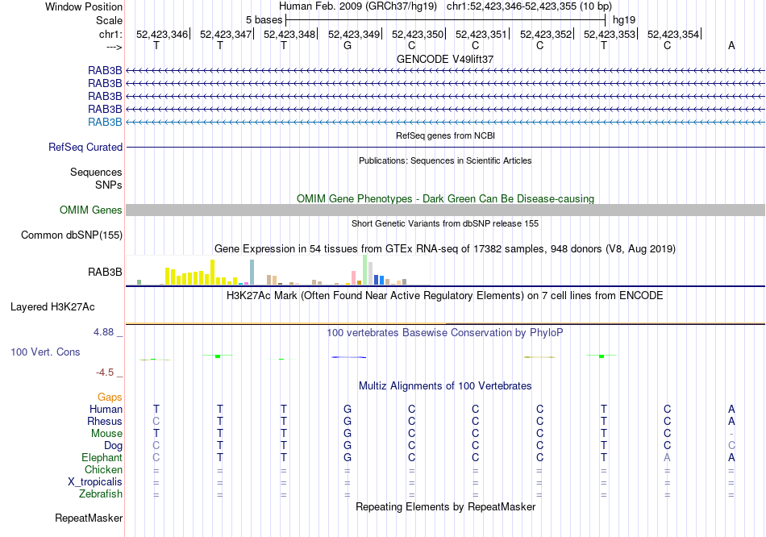Screen dimensions: 766x537
Task: Select the X_tropicalis species label
Action: tap(95, 482)
